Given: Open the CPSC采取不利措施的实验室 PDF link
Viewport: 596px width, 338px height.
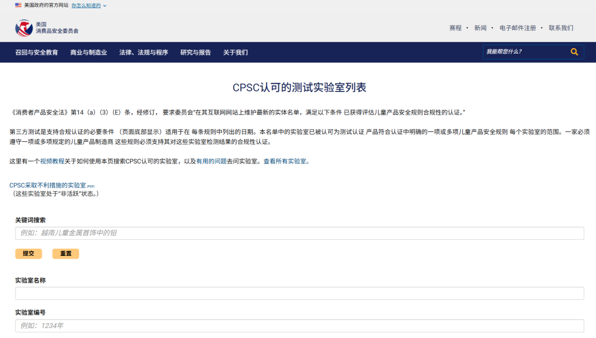Looking at the screenshot, I should [x=52, y=185].
